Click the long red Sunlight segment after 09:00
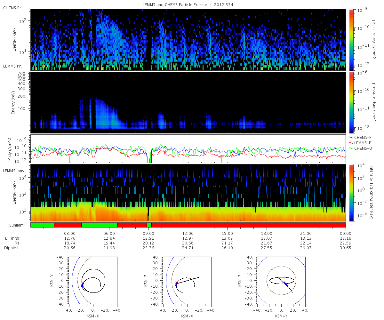The height and width of the screenshot is (320, 384). click(249, 225)
